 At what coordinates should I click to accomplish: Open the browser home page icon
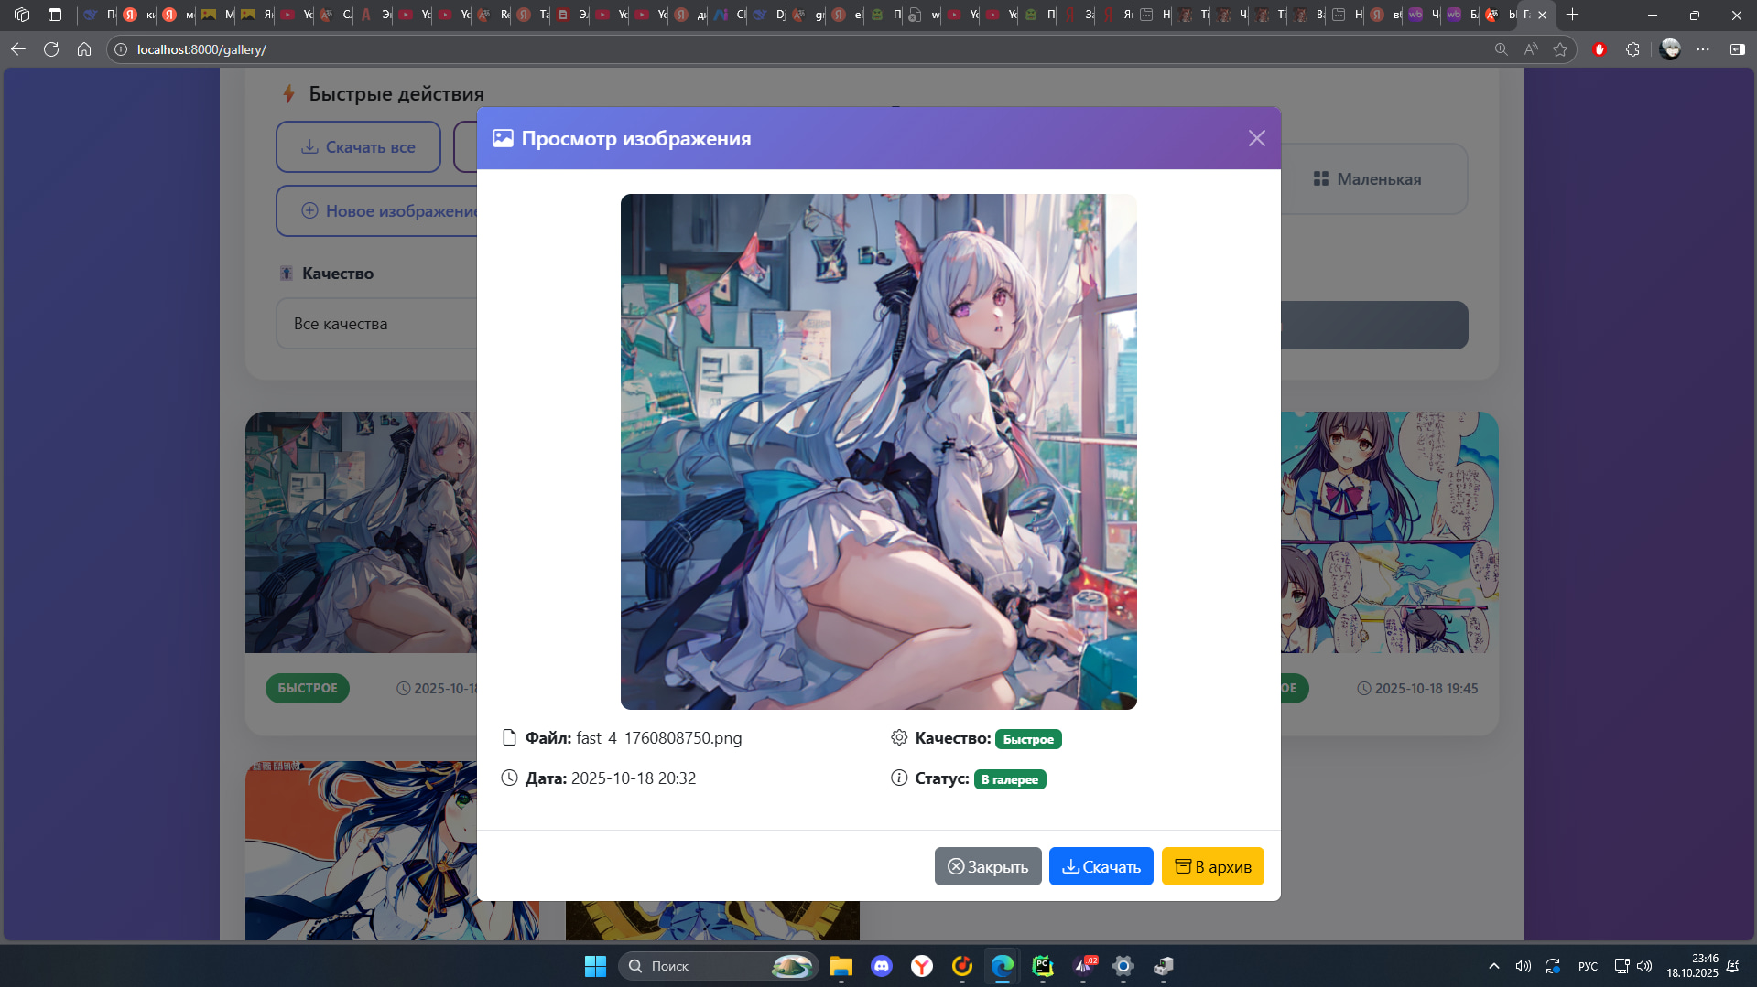coord(84,49)
